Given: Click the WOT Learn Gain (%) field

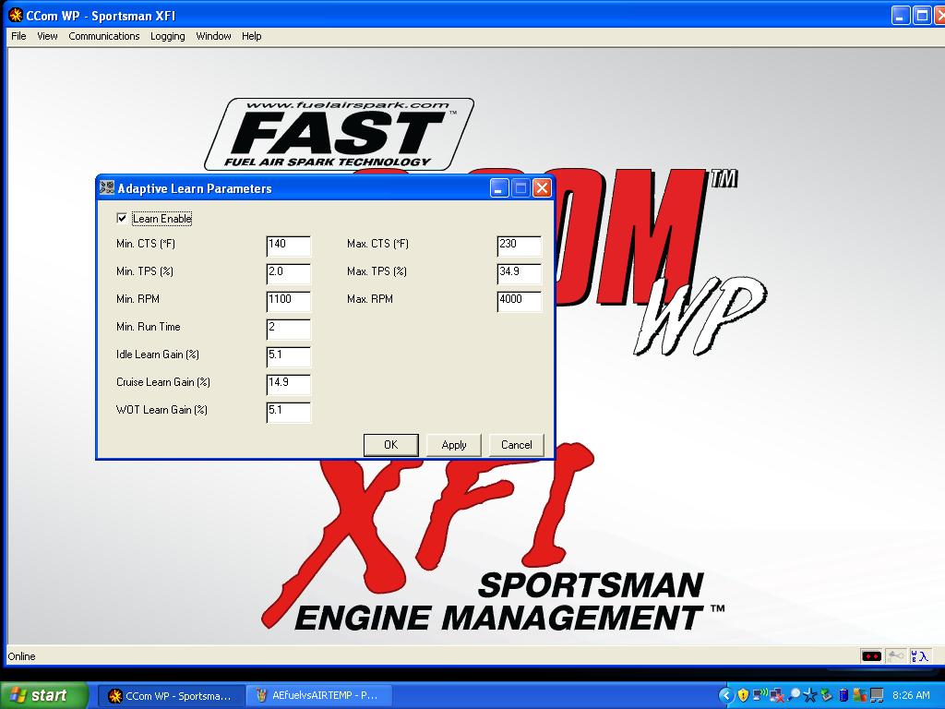Looking at the screenshot, I should pos(289,412).
